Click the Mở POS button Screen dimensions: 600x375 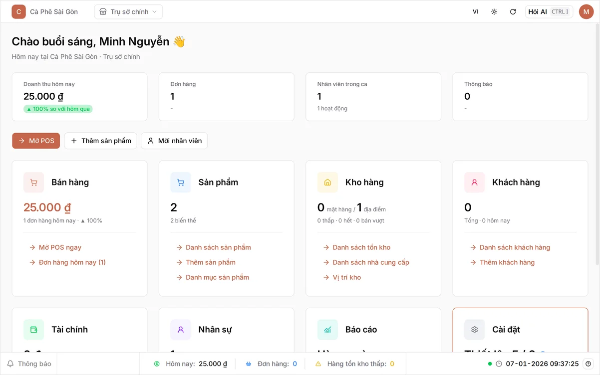pyautogui.click(x=36, y=141)
